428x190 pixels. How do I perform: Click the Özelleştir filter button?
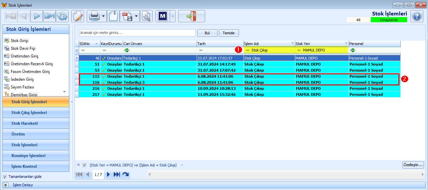pyautogui.click(x=413, y=165)
